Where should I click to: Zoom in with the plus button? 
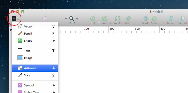coord(77,19)
